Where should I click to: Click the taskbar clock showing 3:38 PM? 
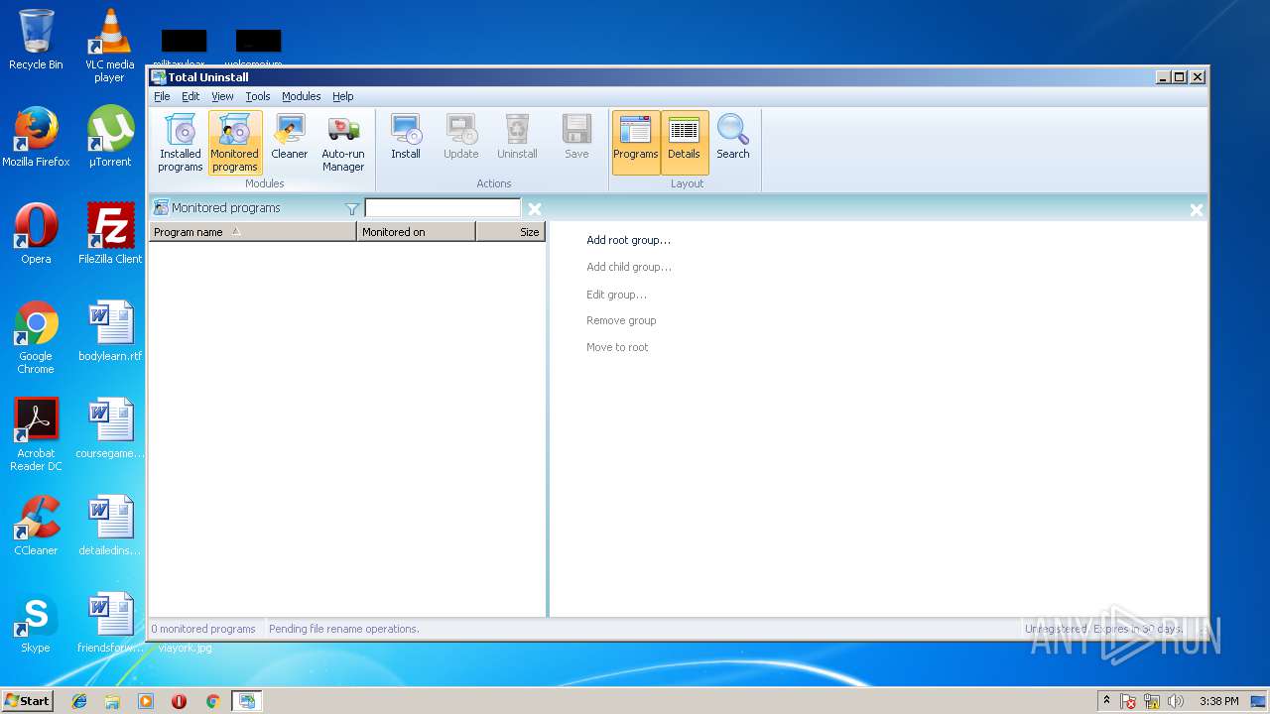(x=1218, y=701)
